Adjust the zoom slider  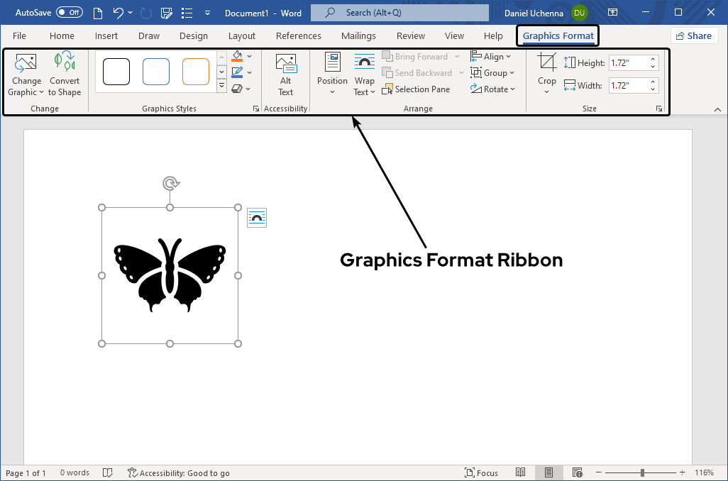(x=641, y=471)
